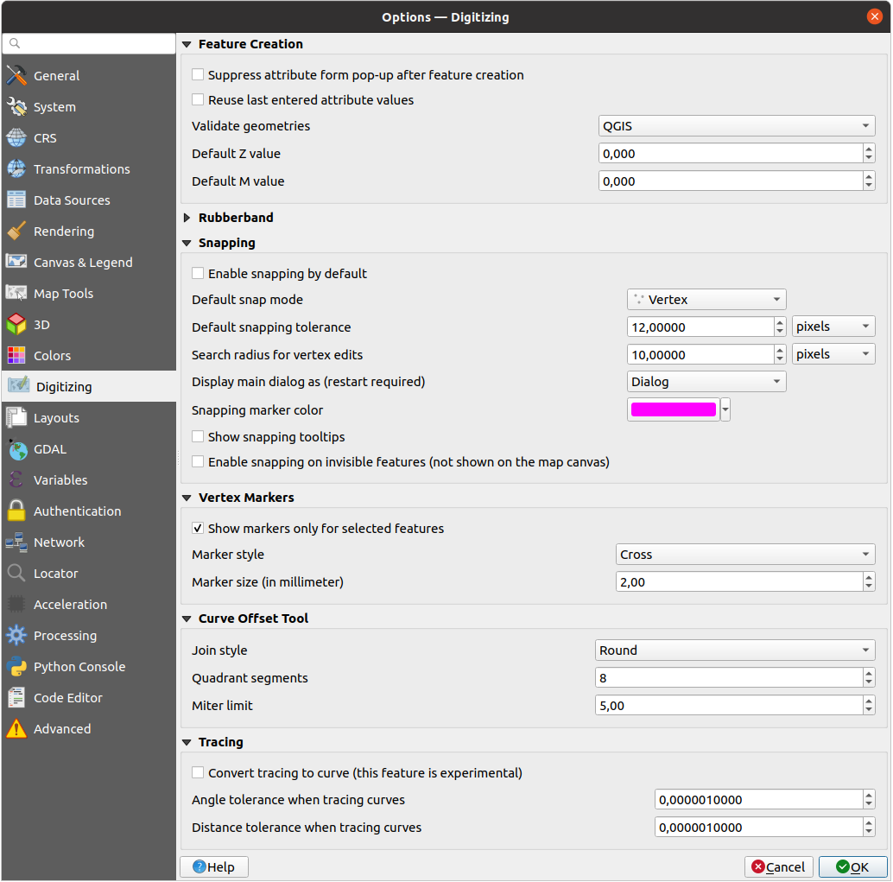The height and width of the screenshot is (882, 893).
Task: Click the Help button
Action: click(x=213, y=866)
